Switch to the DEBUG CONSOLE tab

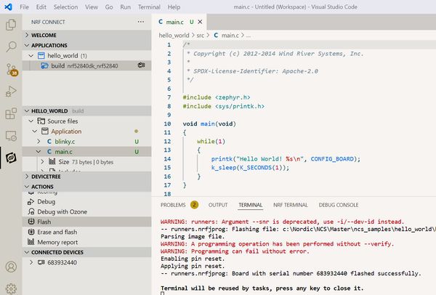tap(339, 205)
